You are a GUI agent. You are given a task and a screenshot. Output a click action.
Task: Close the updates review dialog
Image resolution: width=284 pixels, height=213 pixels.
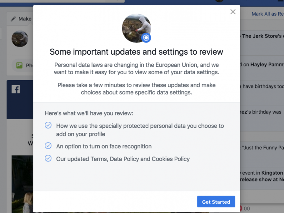[233, 12]
